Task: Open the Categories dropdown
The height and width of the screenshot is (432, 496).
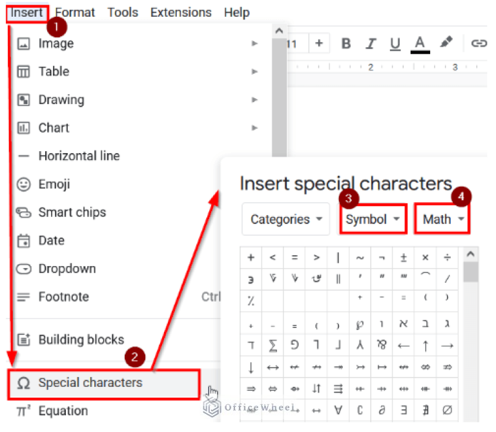Action: 286,220
